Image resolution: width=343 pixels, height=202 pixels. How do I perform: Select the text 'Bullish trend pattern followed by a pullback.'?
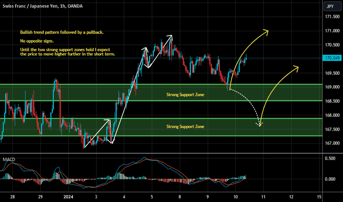(62, 32)
